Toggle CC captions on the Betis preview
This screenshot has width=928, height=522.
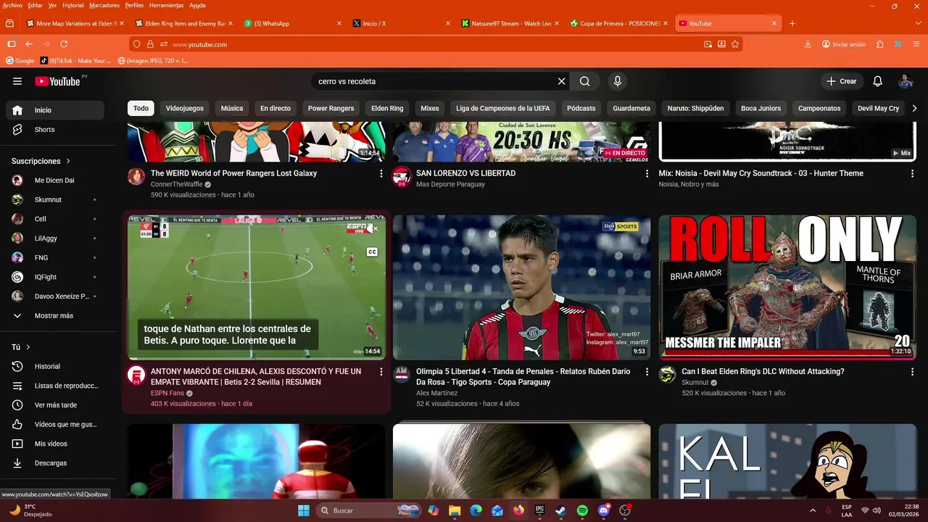[372, 252]
